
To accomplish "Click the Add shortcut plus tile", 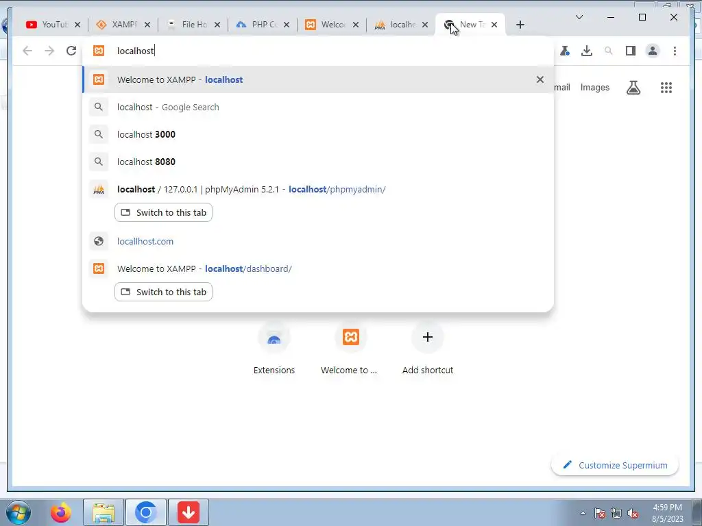I will (428, 349).
